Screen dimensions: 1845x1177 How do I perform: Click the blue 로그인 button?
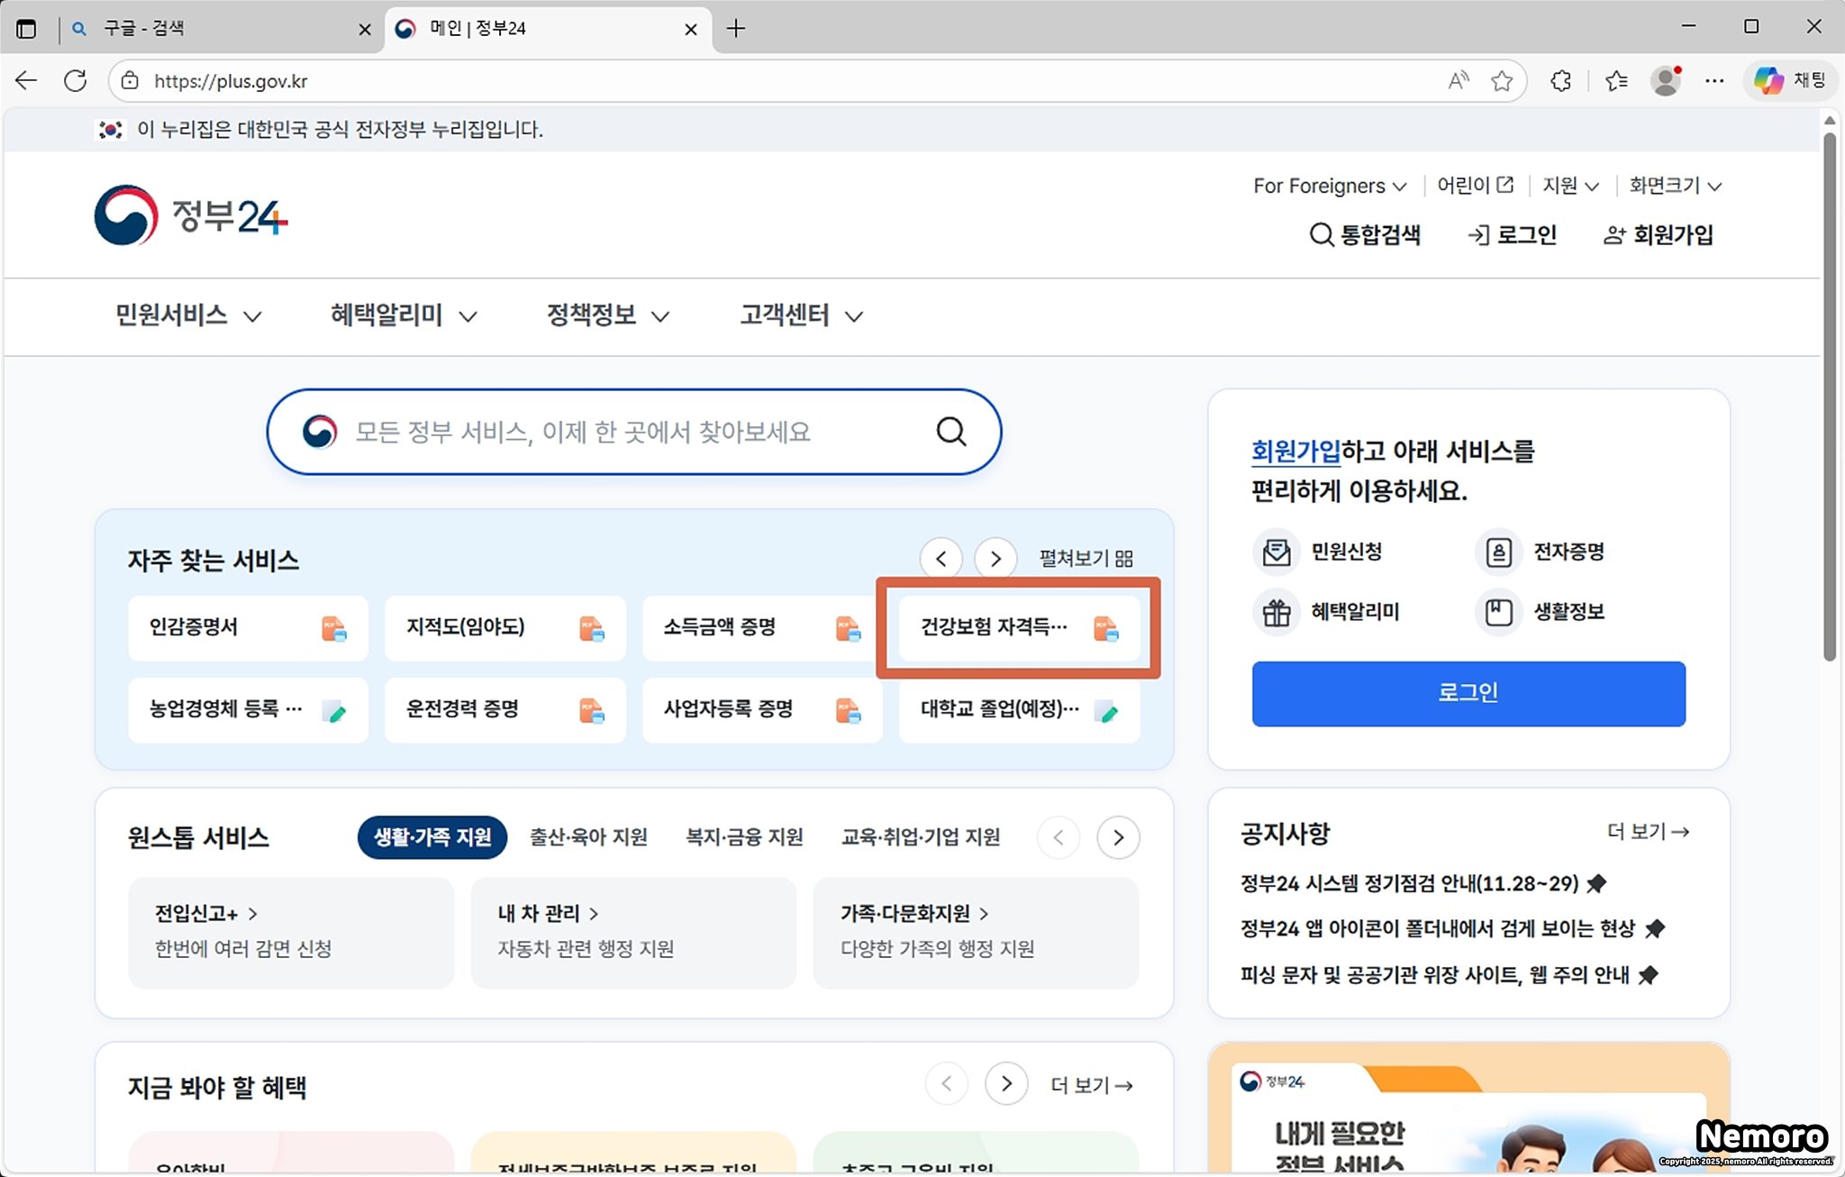click(x=1468, y=693)
